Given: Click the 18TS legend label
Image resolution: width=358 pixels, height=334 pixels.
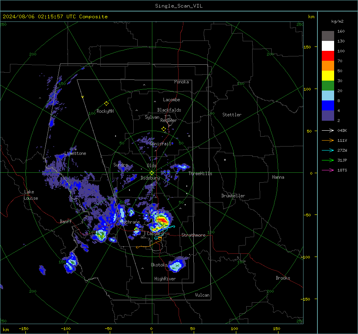Looking at the screenshot, I should tap(342, 170).
